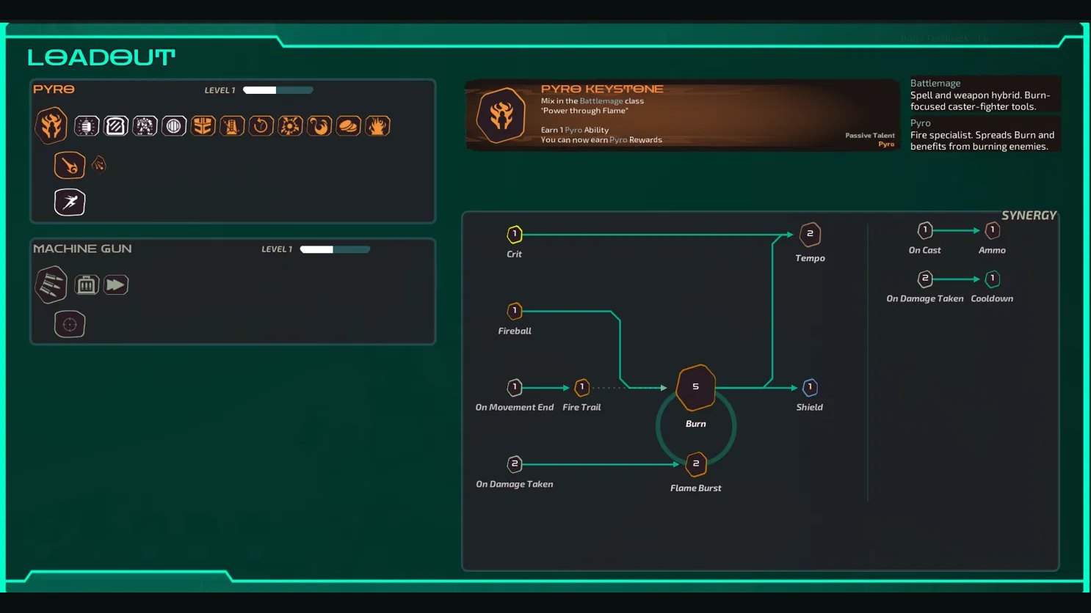Choose the mech robot talent icon
The width and height of the screenshot is (1091, 613).
point(145,126)
